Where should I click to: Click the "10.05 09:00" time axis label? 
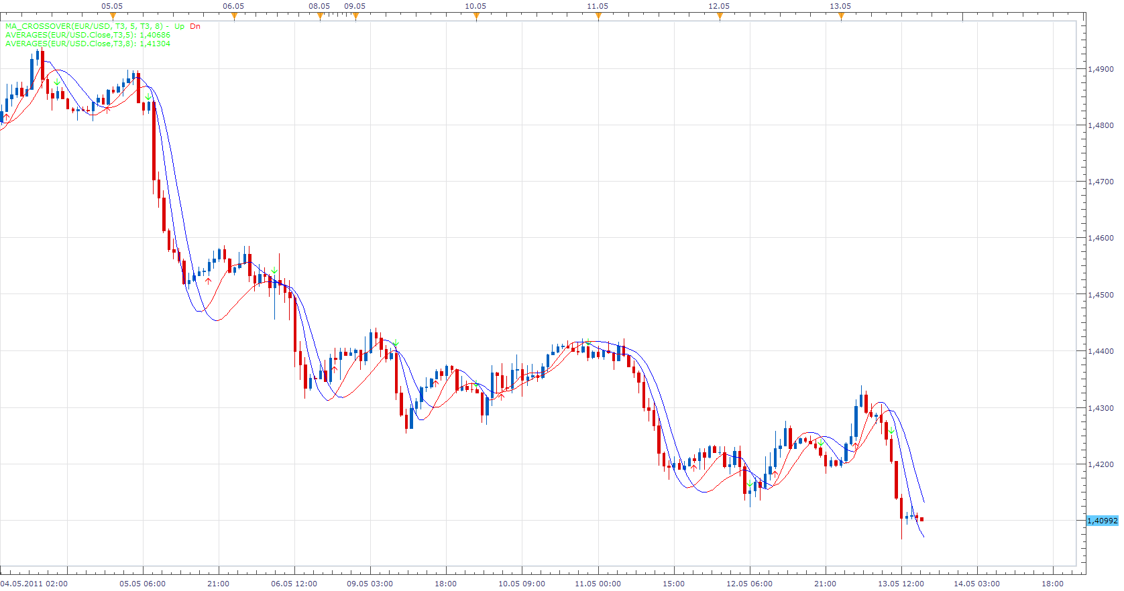(x=521, y=584)
